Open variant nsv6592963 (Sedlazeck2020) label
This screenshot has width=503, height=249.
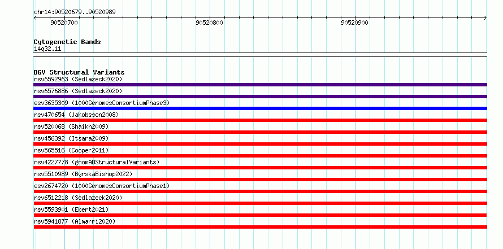pos(78,79)
